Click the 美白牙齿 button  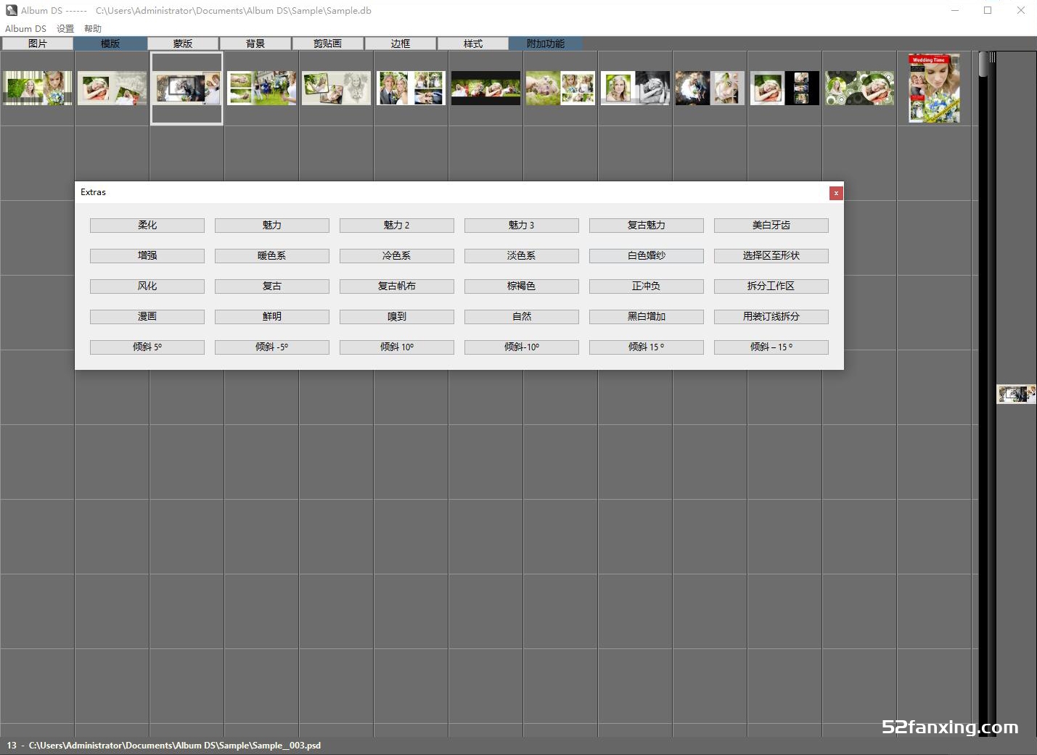tap(771, 226)
